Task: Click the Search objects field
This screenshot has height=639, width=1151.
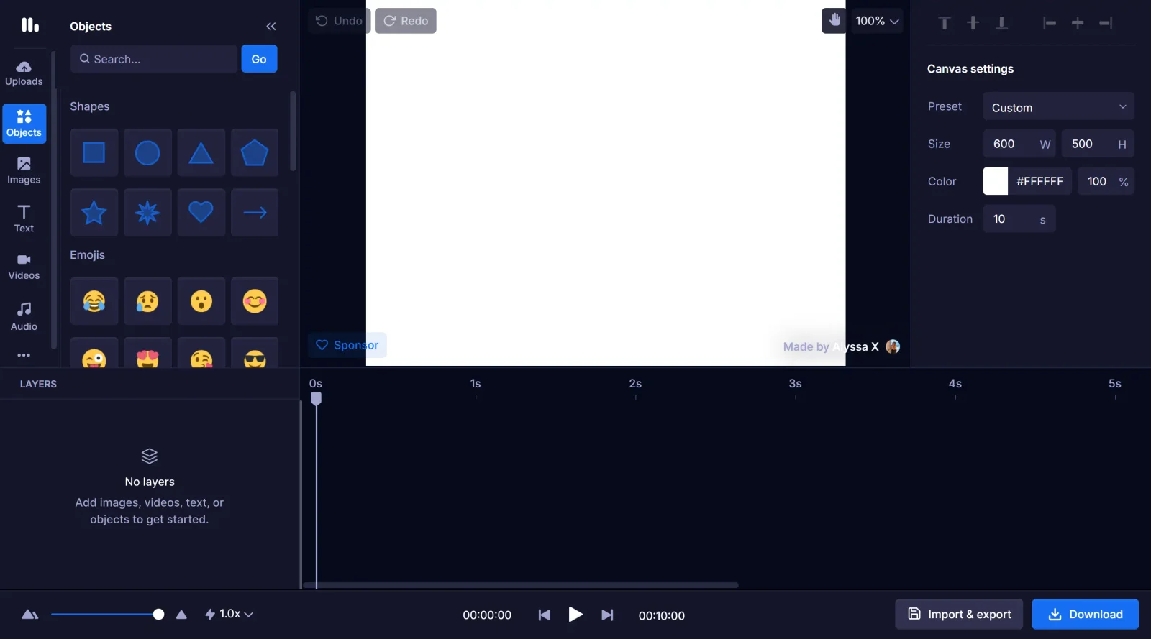Action: pyautogui.click(x=154, y=59)
